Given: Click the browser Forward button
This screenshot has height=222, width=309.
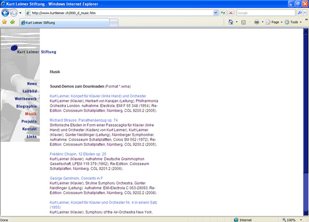Looking at the screenshot, I should [x=14, y=13].
